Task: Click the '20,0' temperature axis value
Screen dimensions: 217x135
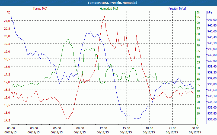Action: click(x=7, y=36)
